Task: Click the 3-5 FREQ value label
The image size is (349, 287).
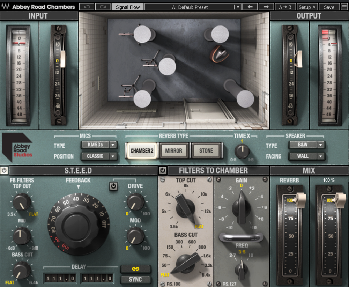Action: (242, 252)
